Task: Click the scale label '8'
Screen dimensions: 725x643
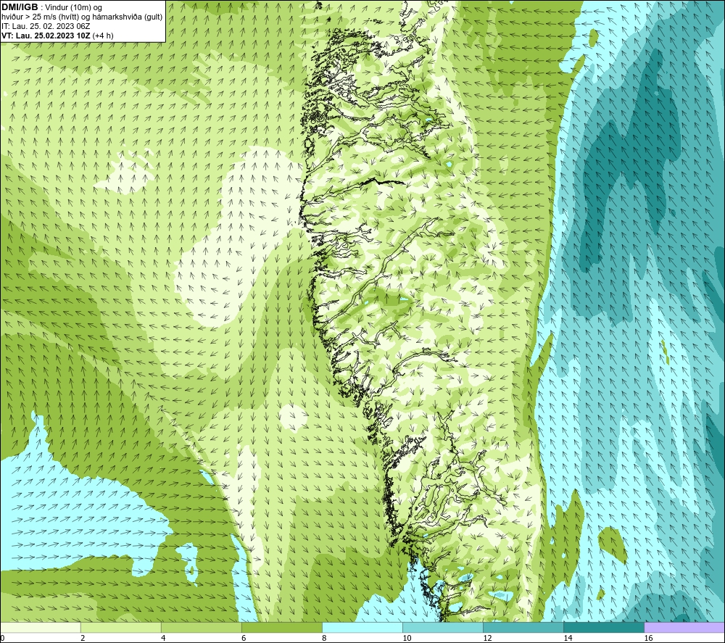Action: click(324, 639)
